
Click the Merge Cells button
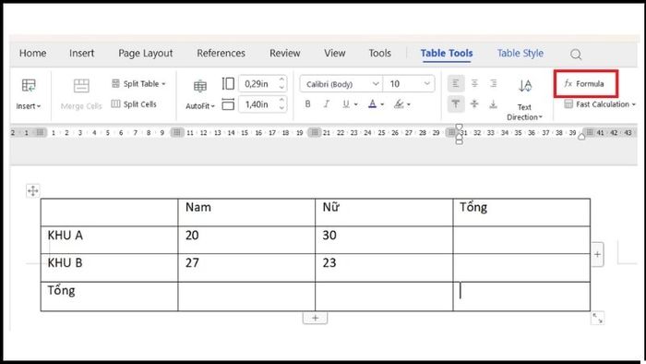click(81, 95)
